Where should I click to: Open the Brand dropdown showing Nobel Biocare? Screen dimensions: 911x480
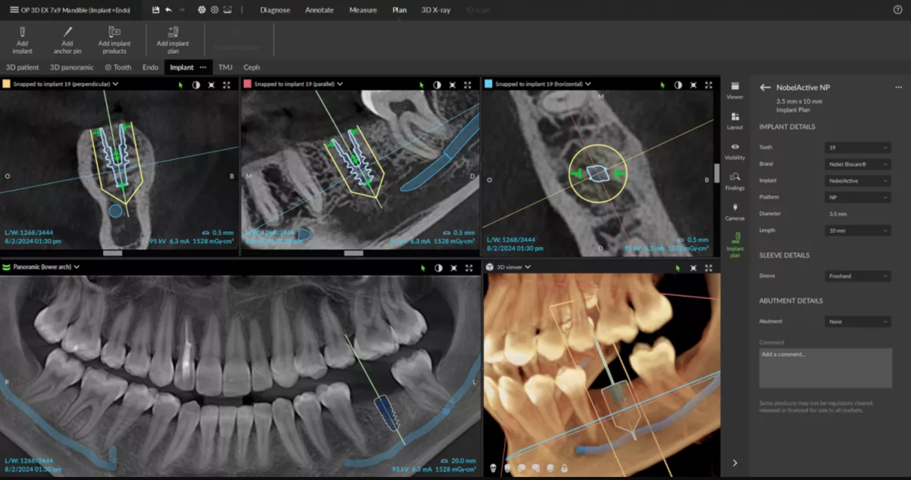[x=857, y=164]
